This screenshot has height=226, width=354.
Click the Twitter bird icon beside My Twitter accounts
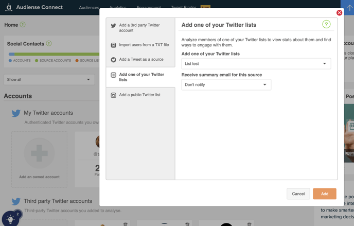[16, 113]
